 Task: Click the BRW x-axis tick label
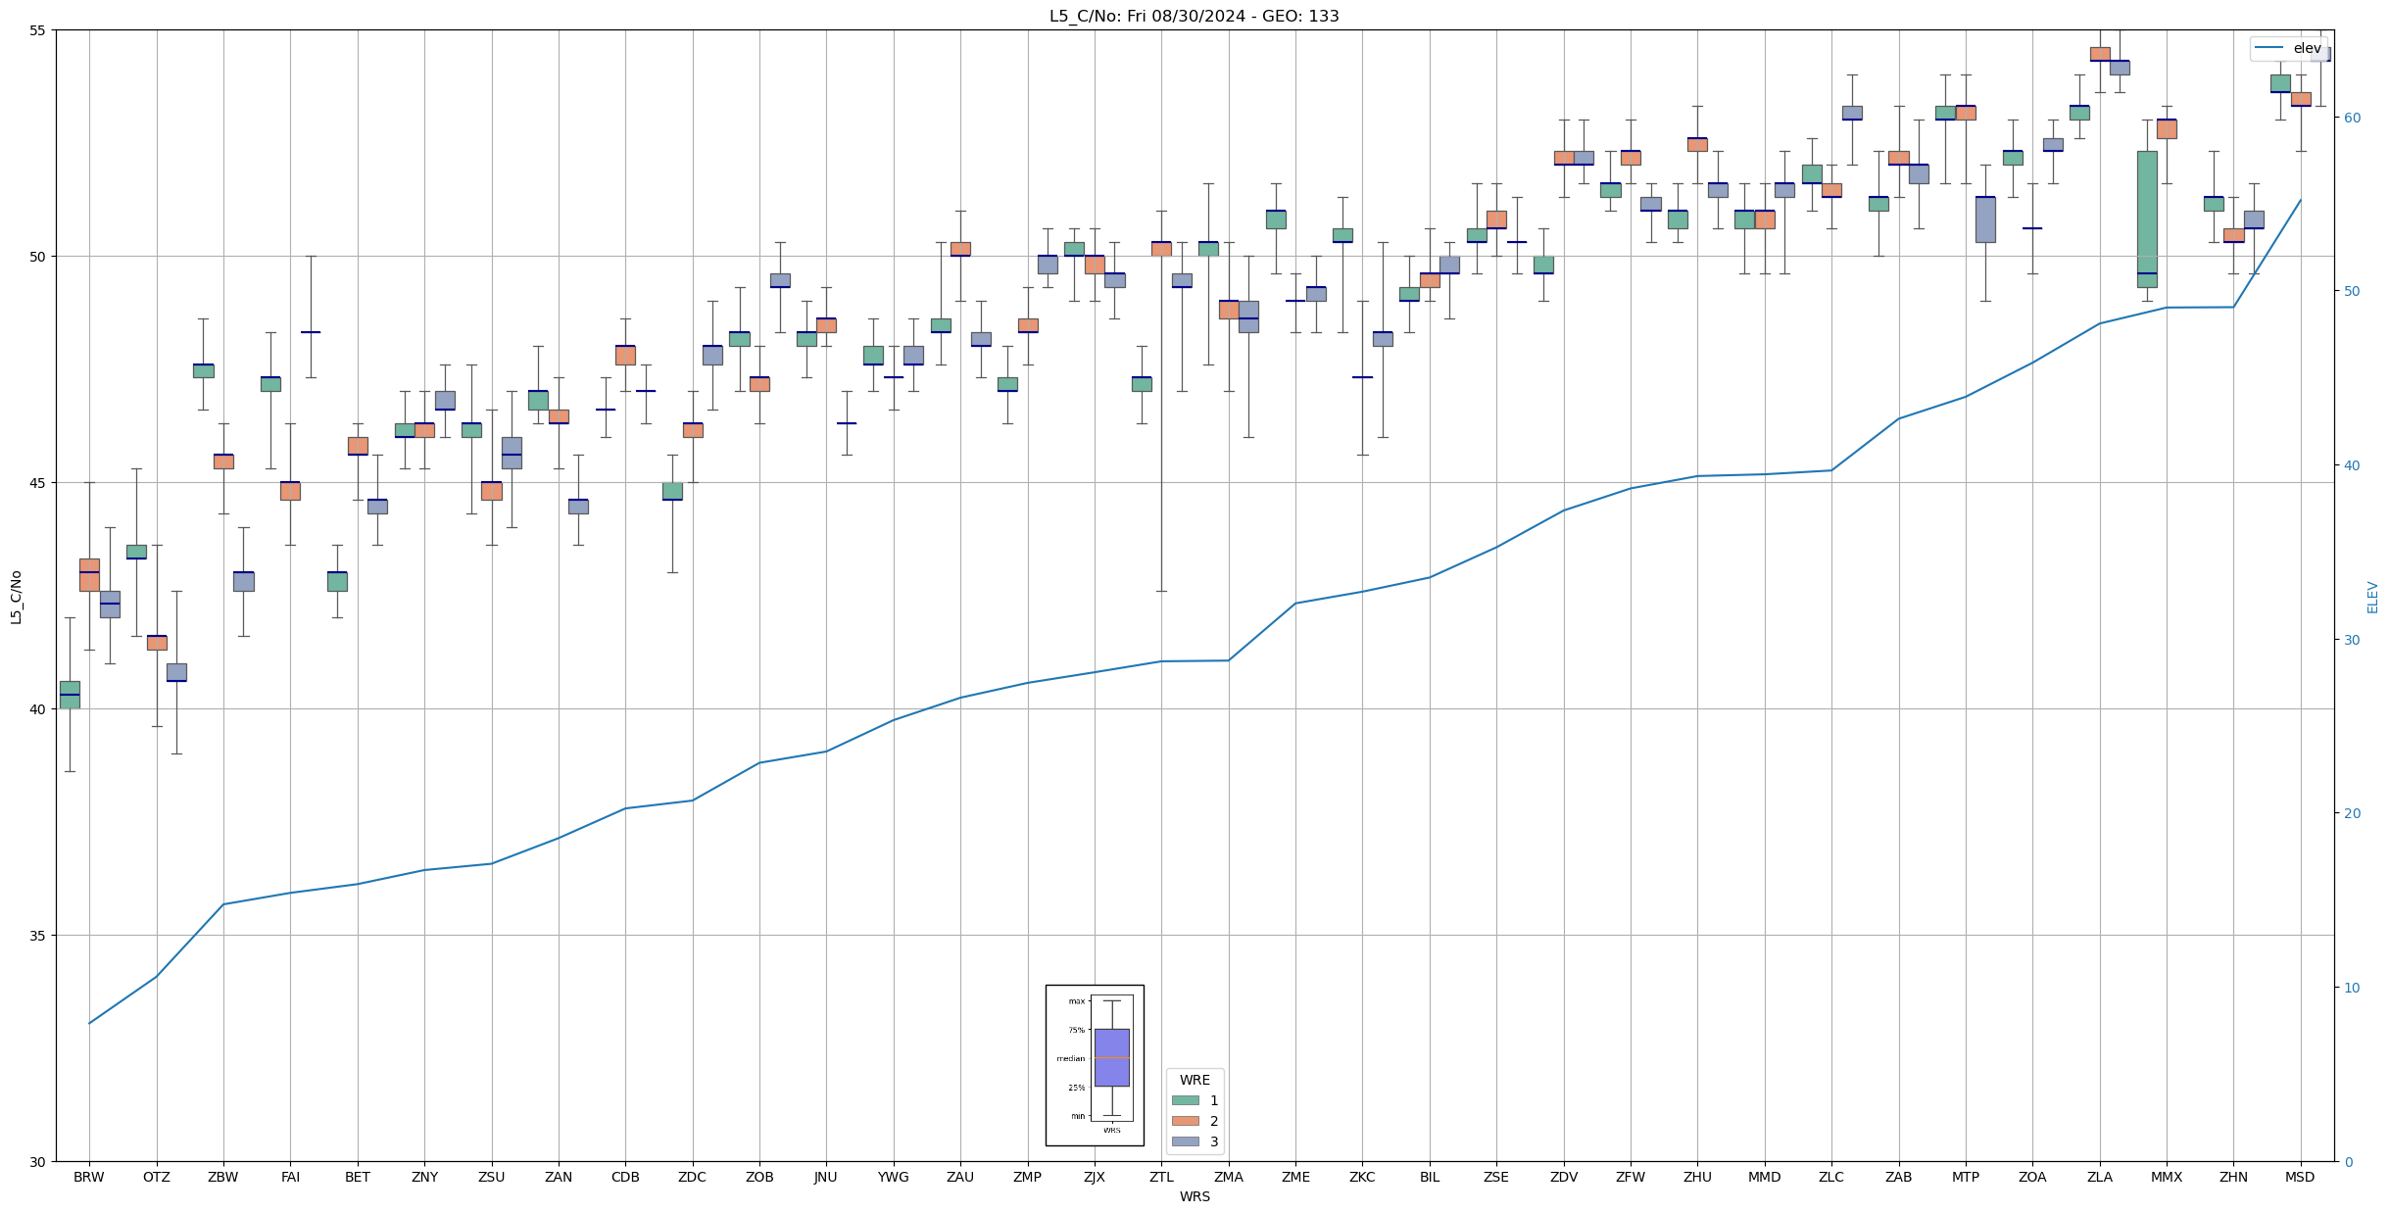click(88, 1177)
